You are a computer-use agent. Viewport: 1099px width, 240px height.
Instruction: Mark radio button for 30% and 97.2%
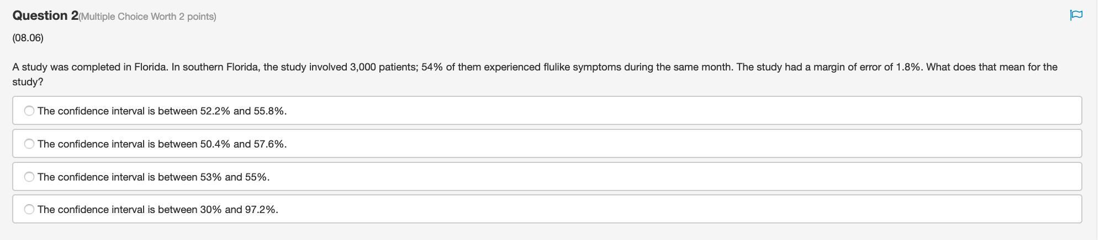[x=29, y=209]
